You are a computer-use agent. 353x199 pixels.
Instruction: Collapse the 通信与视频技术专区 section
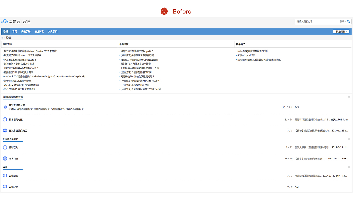point(349,97)
